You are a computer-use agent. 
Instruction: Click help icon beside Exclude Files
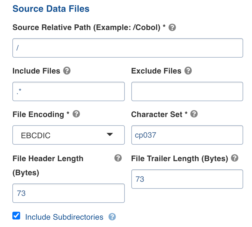[x=188, y=71]
